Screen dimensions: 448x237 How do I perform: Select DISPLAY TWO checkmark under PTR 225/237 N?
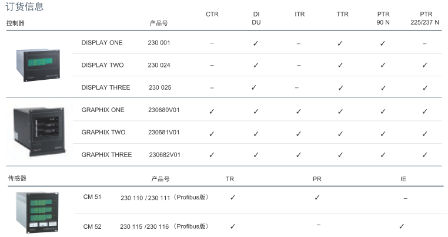[425, 65]
